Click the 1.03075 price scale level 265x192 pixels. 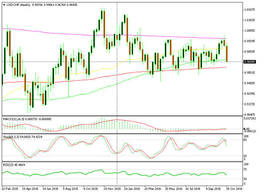pos(250,9)
